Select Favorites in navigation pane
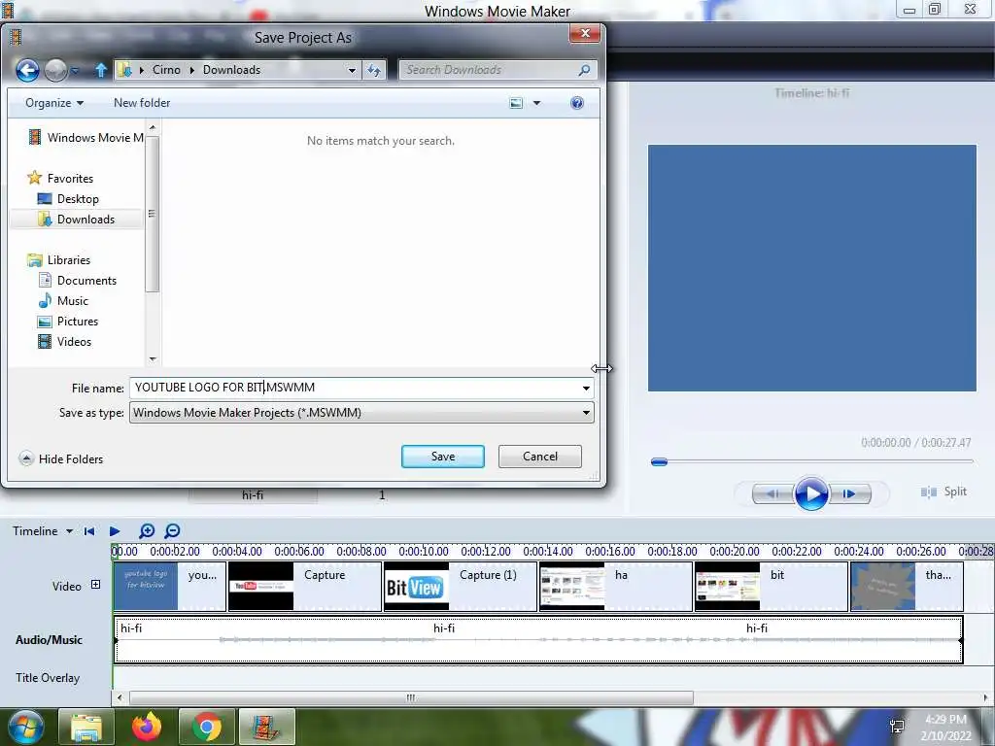The width and height of the screenshot is (995, 746). tap(61, 179)
